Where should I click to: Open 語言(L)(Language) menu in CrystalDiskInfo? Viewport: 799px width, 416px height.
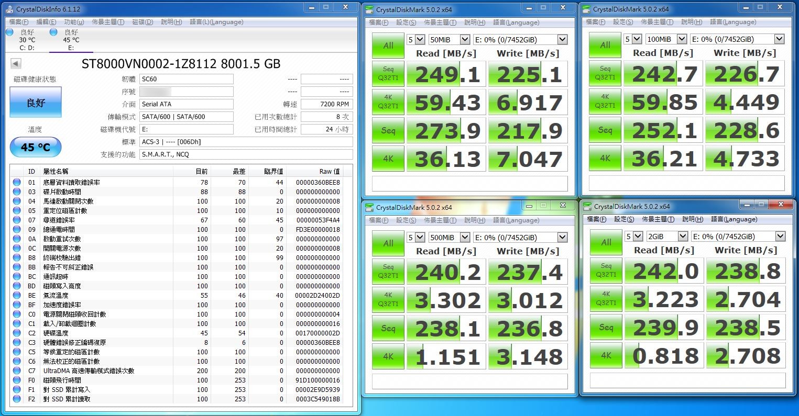coord(216,22)
